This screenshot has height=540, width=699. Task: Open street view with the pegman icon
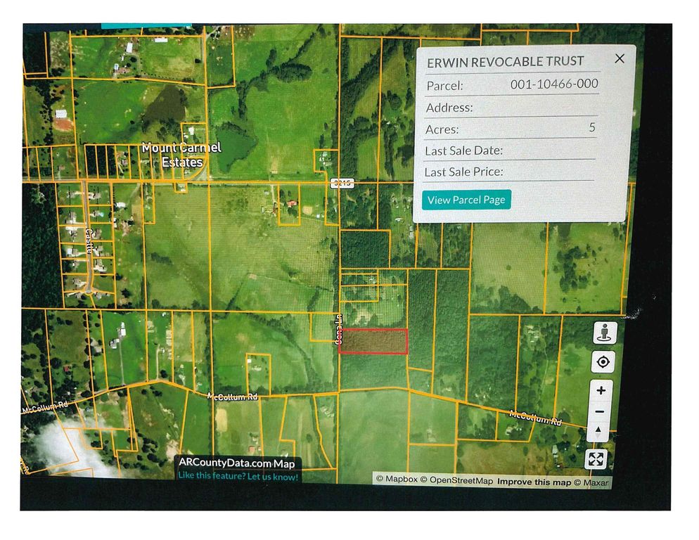pos(603,333)
